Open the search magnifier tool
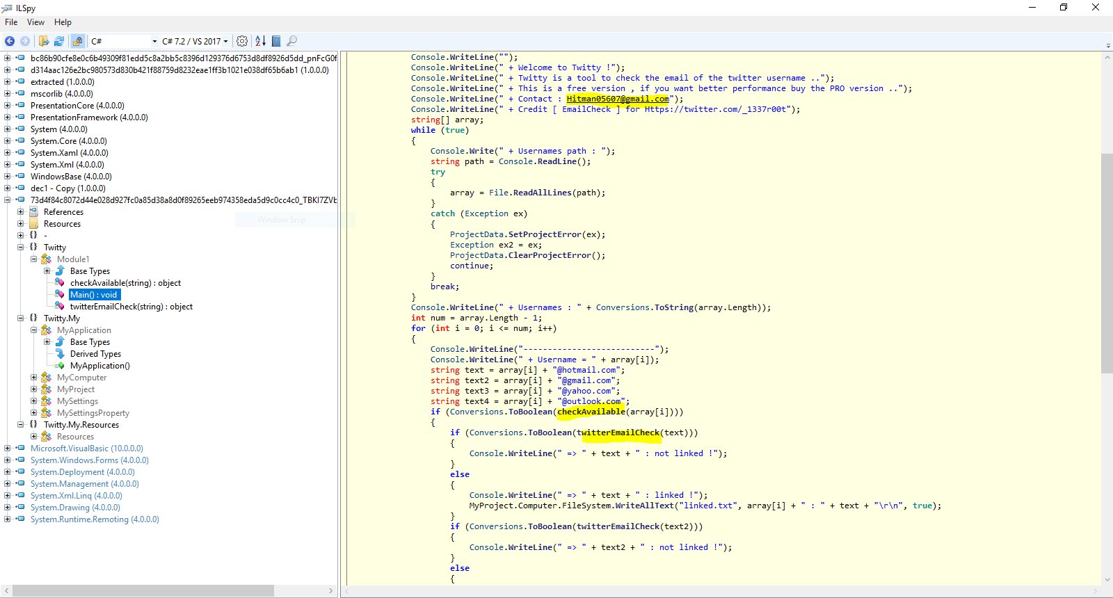 (x=291, y=41)
